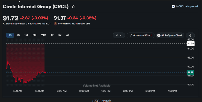Screen dimensions: 202x102
Task: Click the 1:00 PM axis label
Action: [106, 91]
